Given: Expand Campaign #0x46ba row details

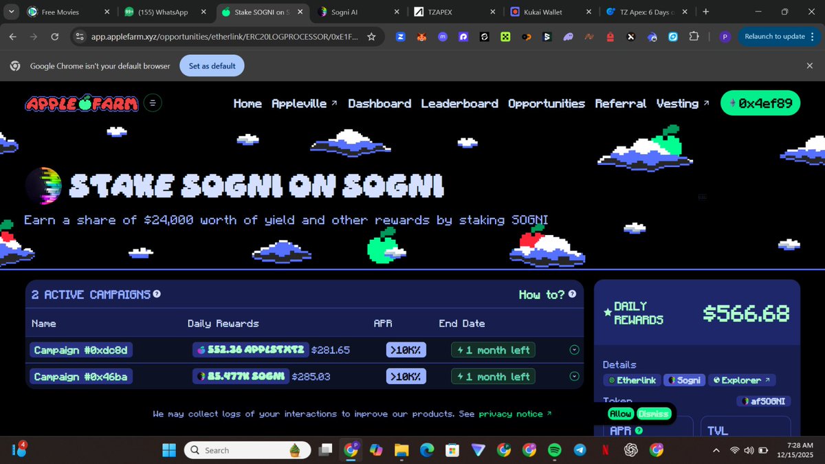Looking at the screenshot, I should tap(575, 376).
